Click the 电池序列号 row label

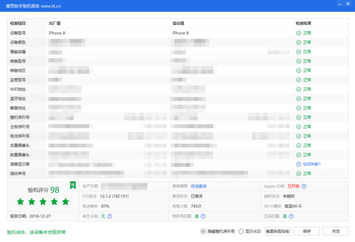point(20,136)
